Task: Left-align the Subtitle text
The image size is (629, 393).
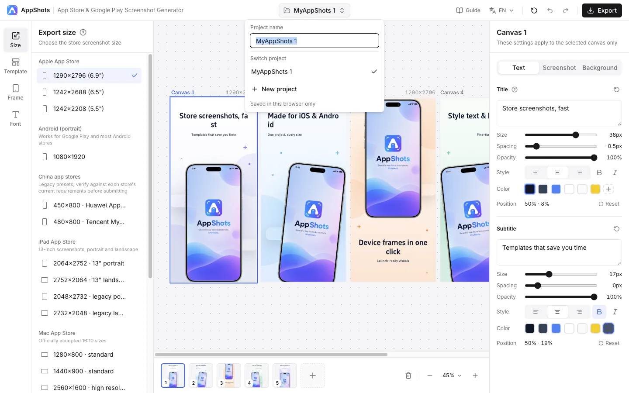Action: [x=536, y=312]
